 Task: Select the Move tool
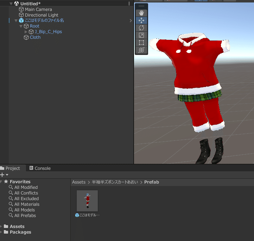tap(141, 20)
